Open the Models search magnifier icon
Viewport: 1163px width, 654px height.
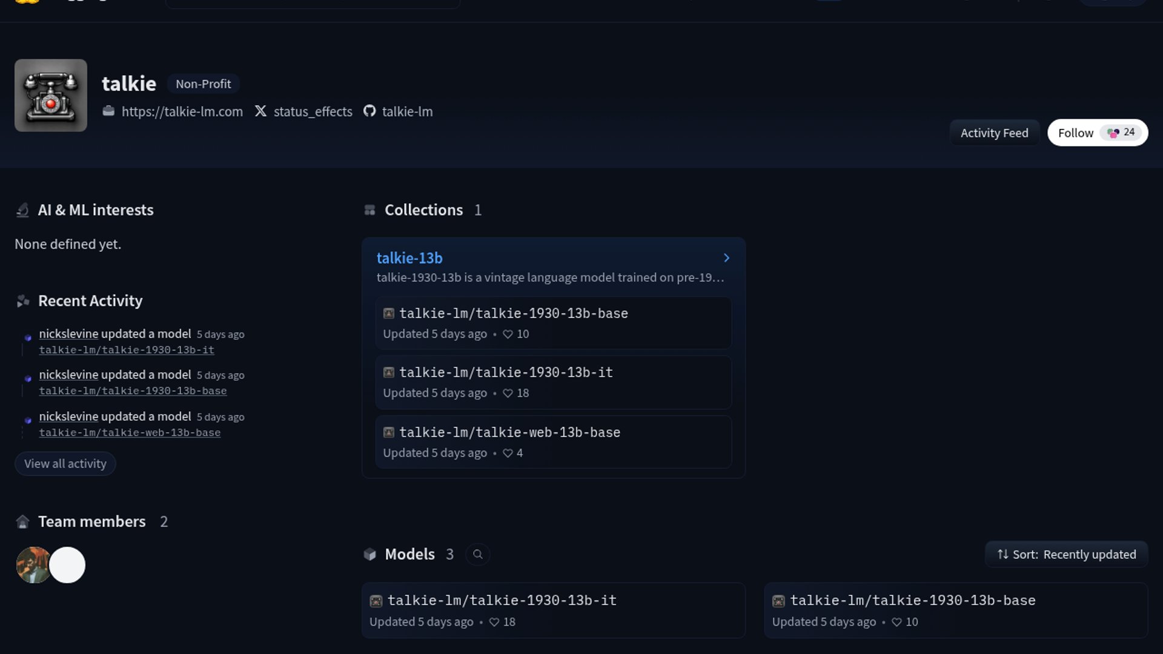coord(477,554)
